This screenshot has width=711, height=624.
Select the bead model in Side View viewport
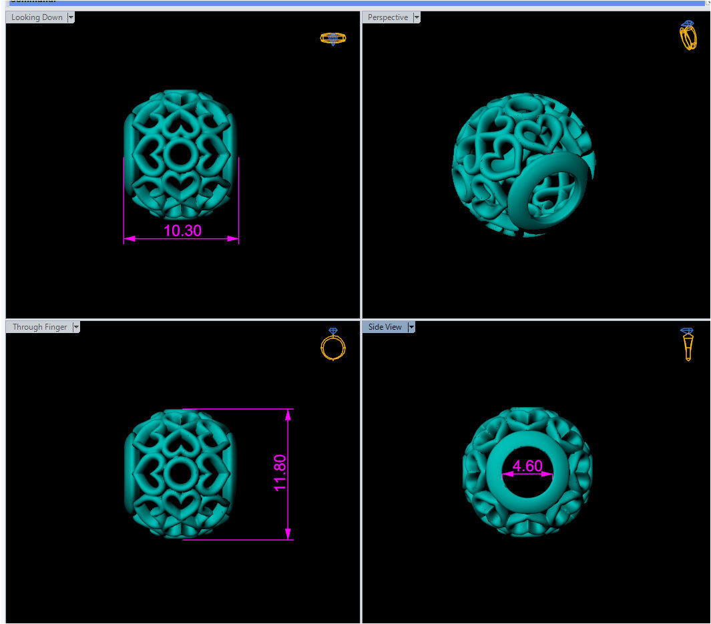(x=527, y=472)
